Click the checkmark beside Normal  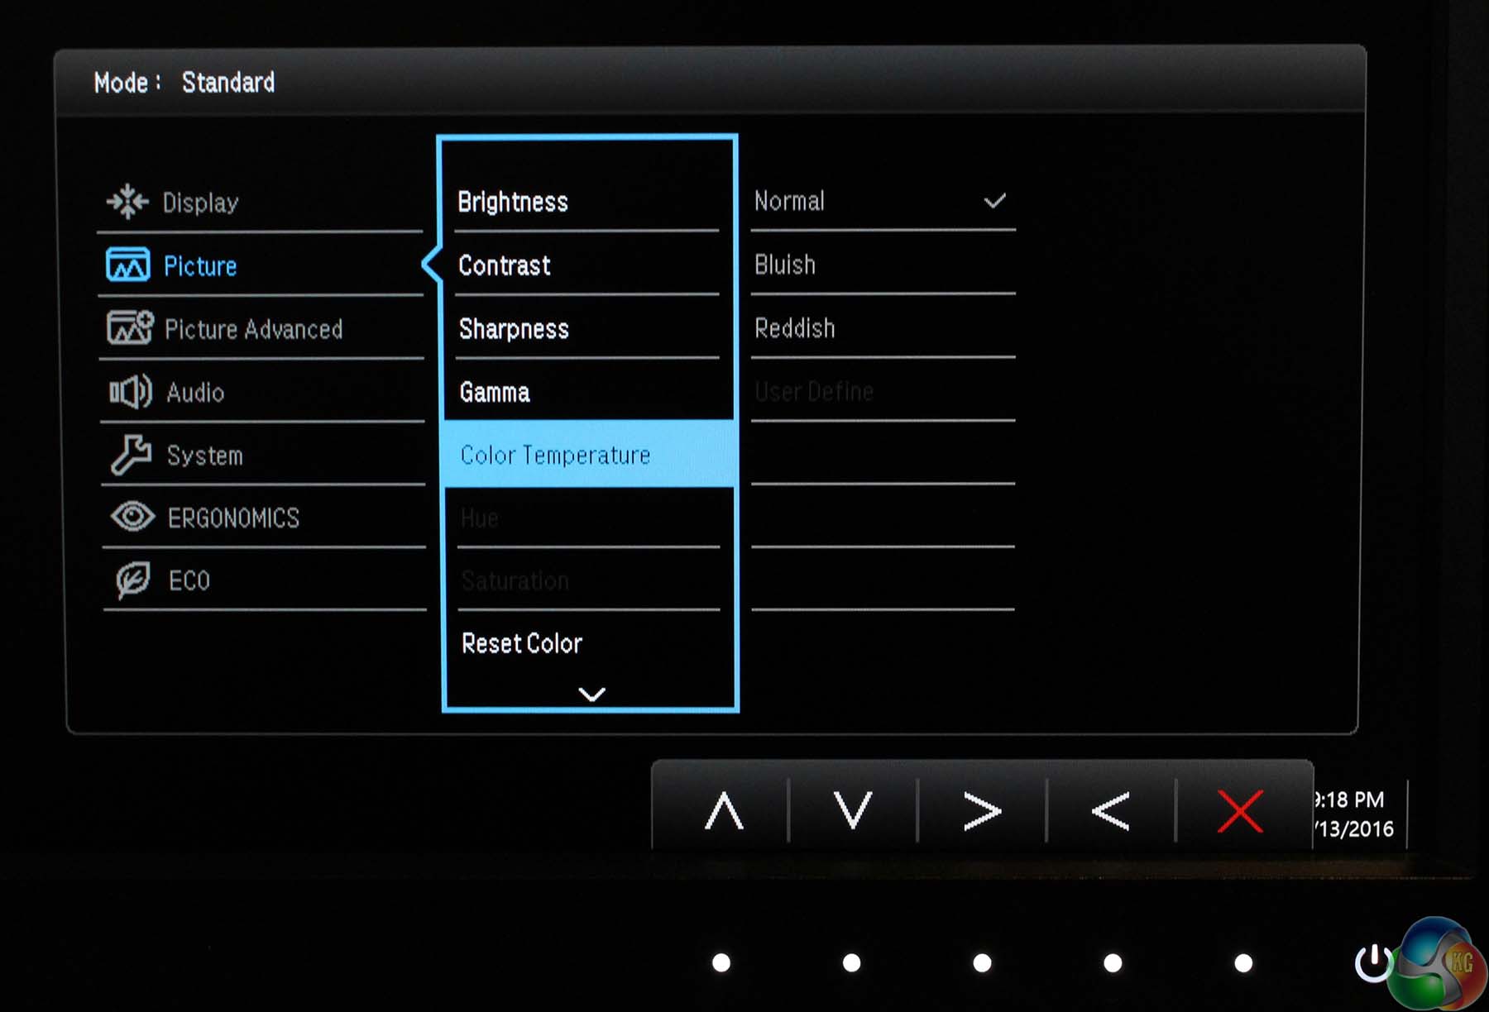tap(995, 201)
